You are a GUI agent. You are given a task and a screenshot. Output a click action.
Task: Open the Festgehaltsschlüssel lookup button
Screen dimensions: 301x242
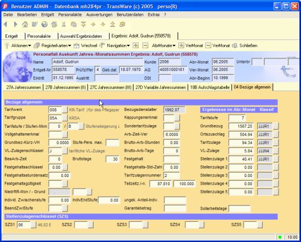click(65, 167)
